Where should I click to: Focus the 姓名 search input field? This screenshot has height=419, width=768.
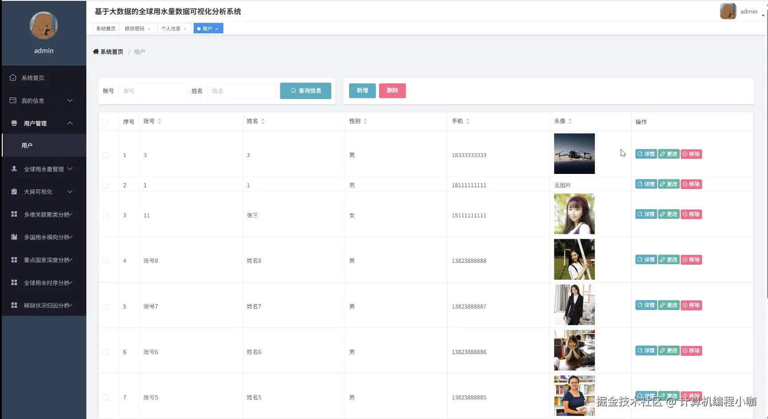[241, 91]
